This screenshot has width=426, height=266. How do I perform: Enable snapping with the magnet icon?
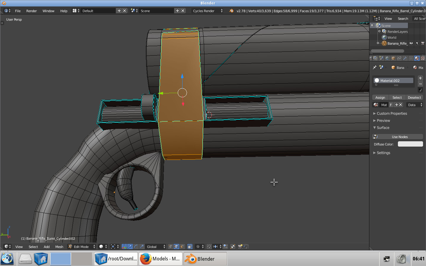click(x=209, y=246)
